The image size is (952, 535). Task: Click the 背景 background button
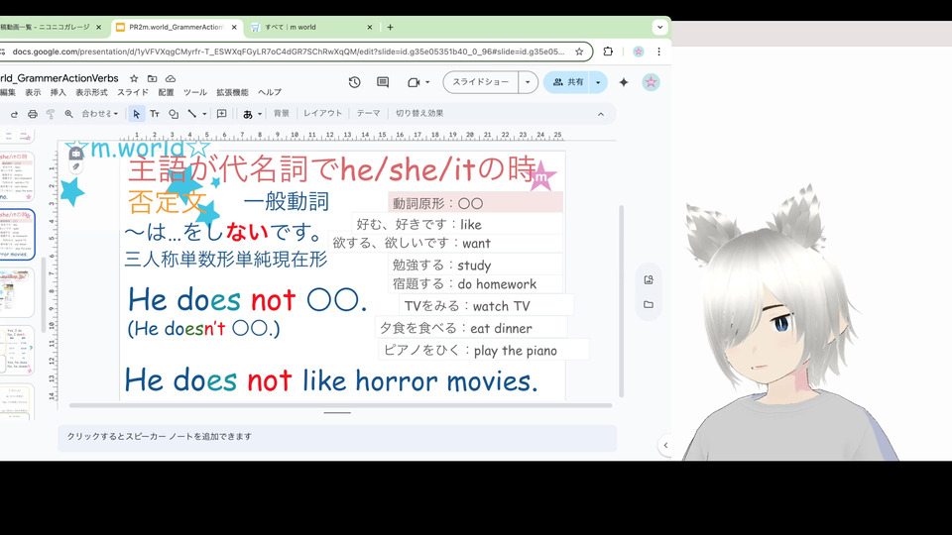click(282, 113)
